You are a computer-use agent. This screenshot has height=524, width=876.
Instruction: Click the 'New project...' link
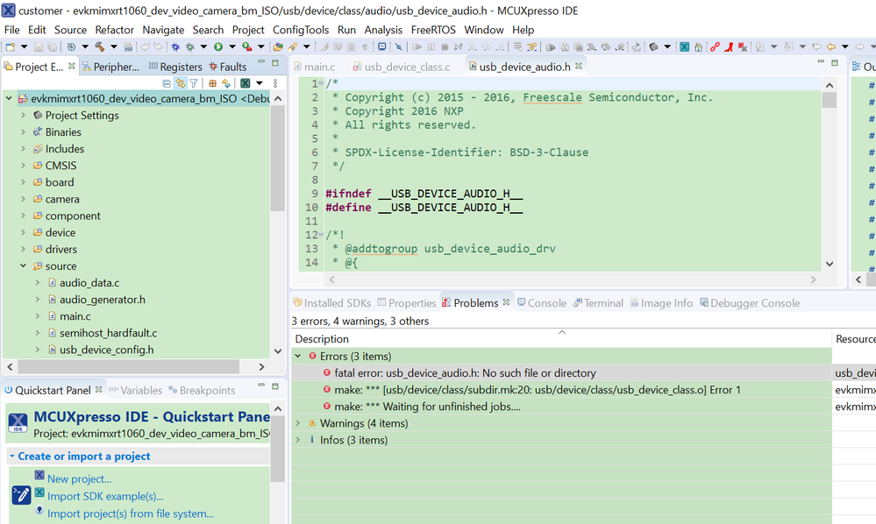click(x=79, y=478)
